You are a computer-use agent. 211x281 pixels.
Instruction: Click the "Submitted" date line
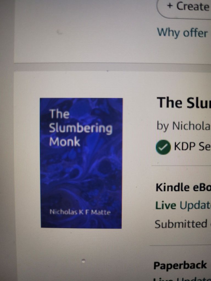181,224
